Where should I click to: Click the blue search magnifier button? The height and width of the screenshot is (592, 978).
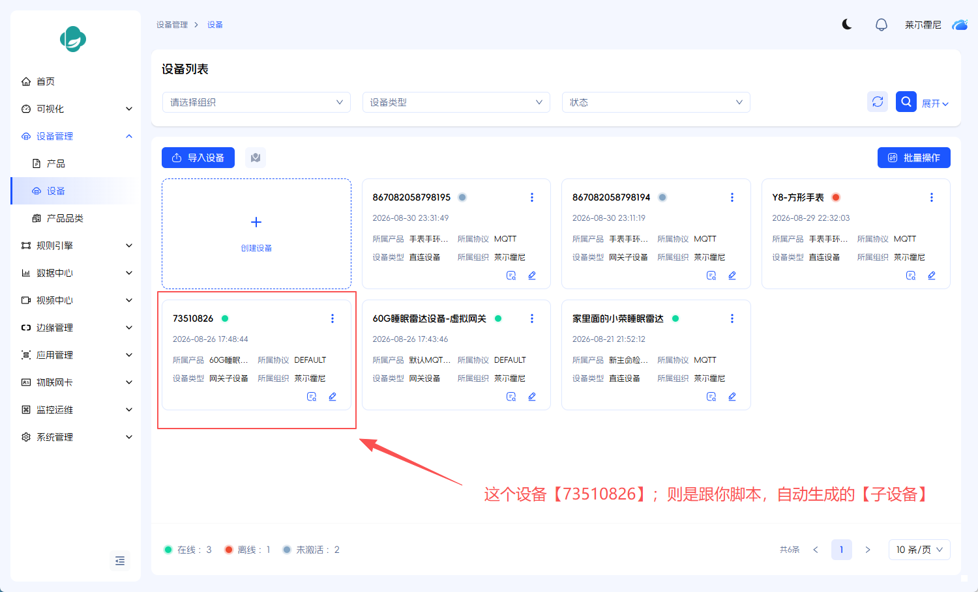point(906,102)
